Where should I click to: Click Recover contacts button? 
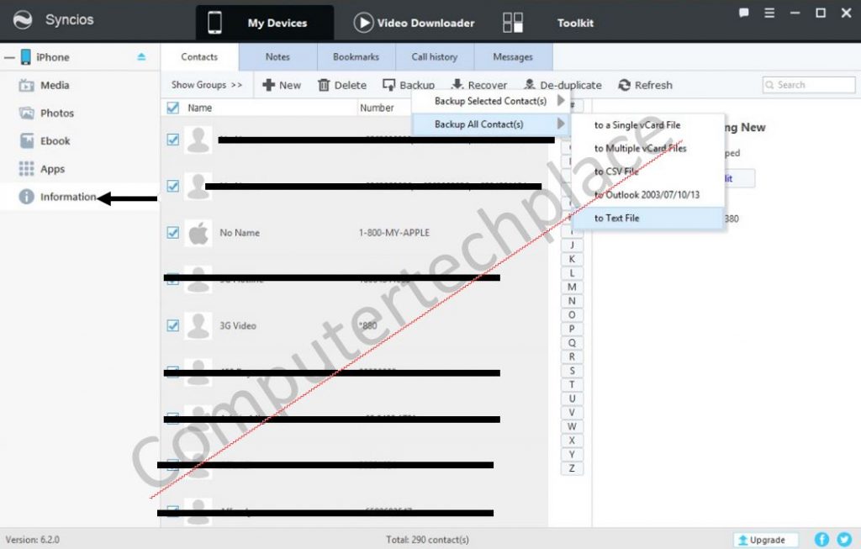click(x=478, y=85)
